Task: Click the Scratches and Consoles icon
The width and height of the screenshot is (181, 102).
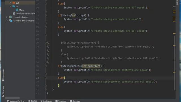Action: coord(10,21)
